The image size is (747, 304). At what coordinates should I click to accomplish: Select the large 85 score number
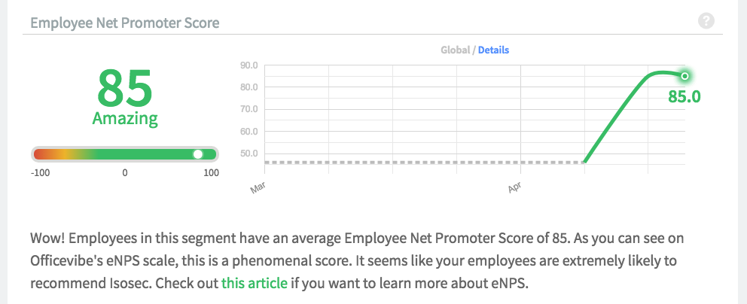click(125, 89)
